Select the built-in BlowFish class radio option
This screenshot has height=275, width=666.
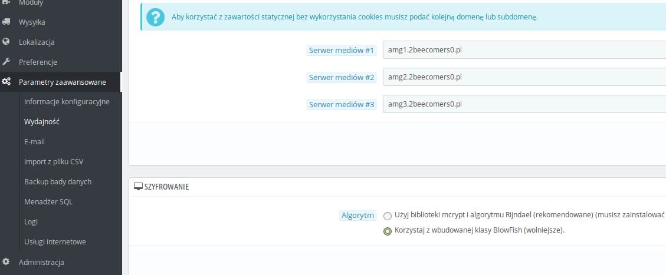pyautogui.click(x=388, y=231)
